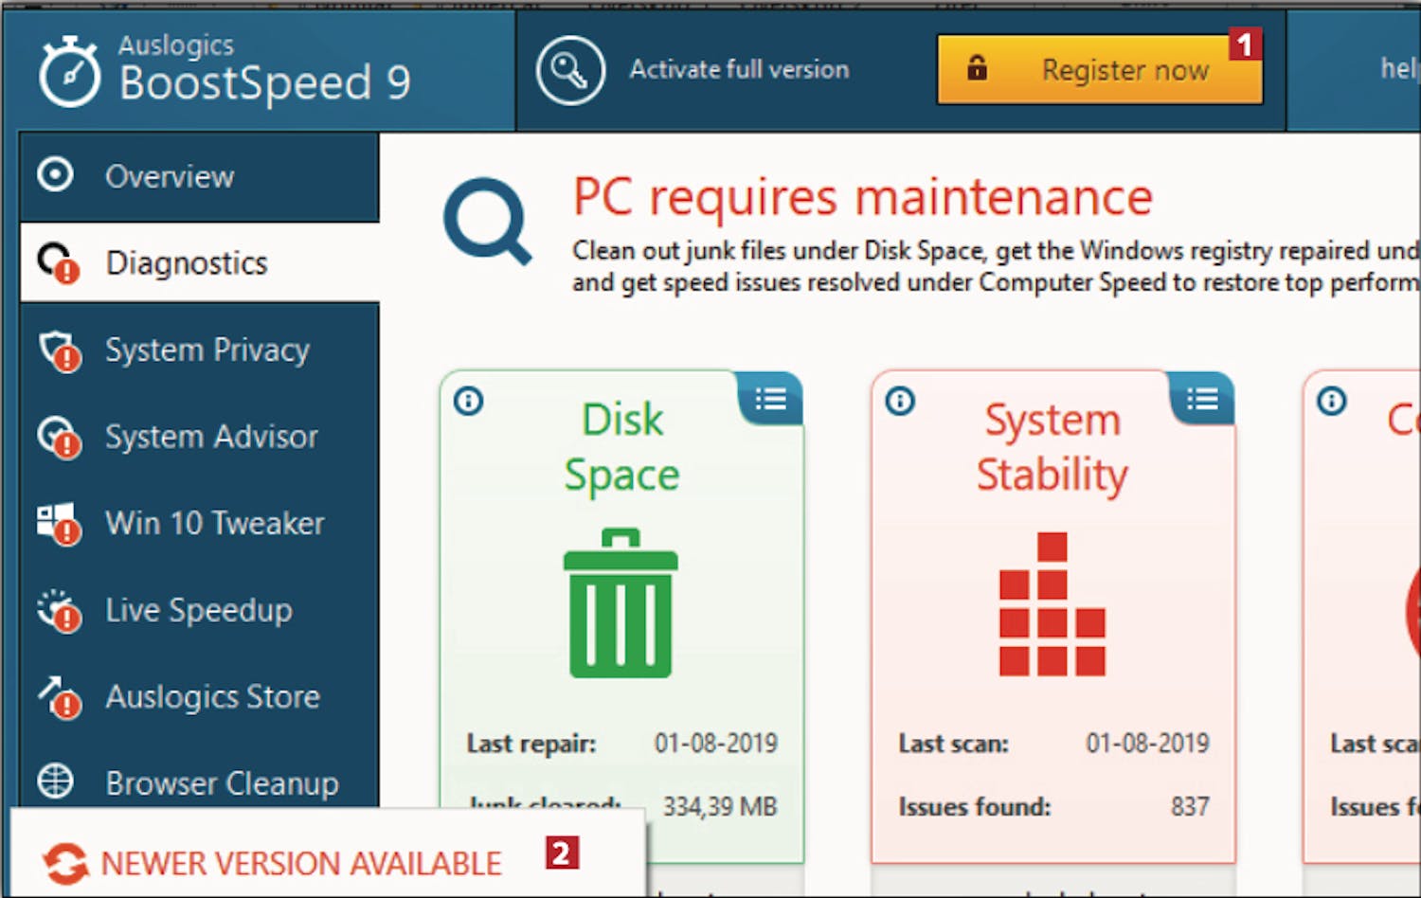Viewport: 1421px width, 898px height.
Task: Expand the System Stability details list
Action: click(1202, 399)
